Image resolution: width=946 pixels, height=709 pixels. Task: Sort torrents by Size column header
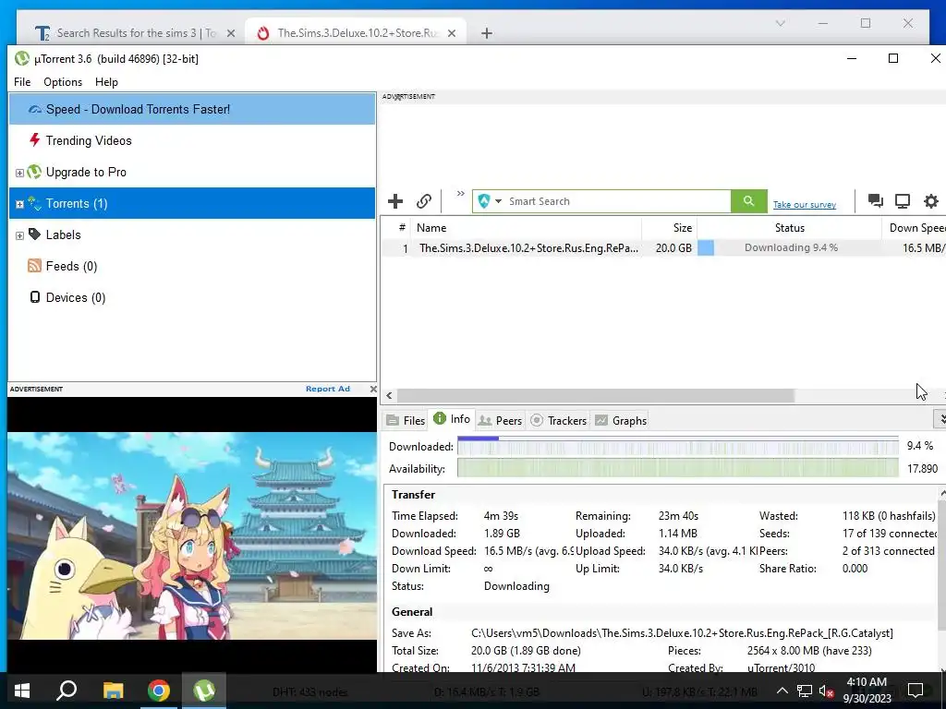coord(669,228)
